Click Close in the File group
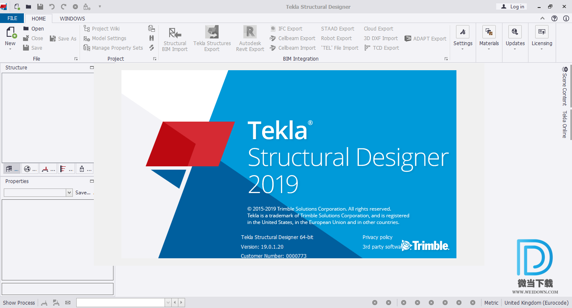 click(x=33, y=38)
